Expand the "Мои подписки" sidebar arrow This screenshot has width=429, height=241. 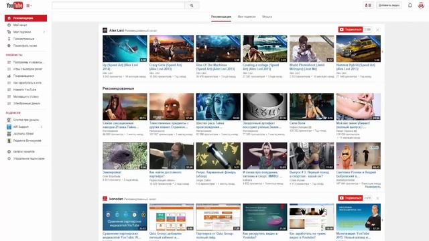pos(44,32)
